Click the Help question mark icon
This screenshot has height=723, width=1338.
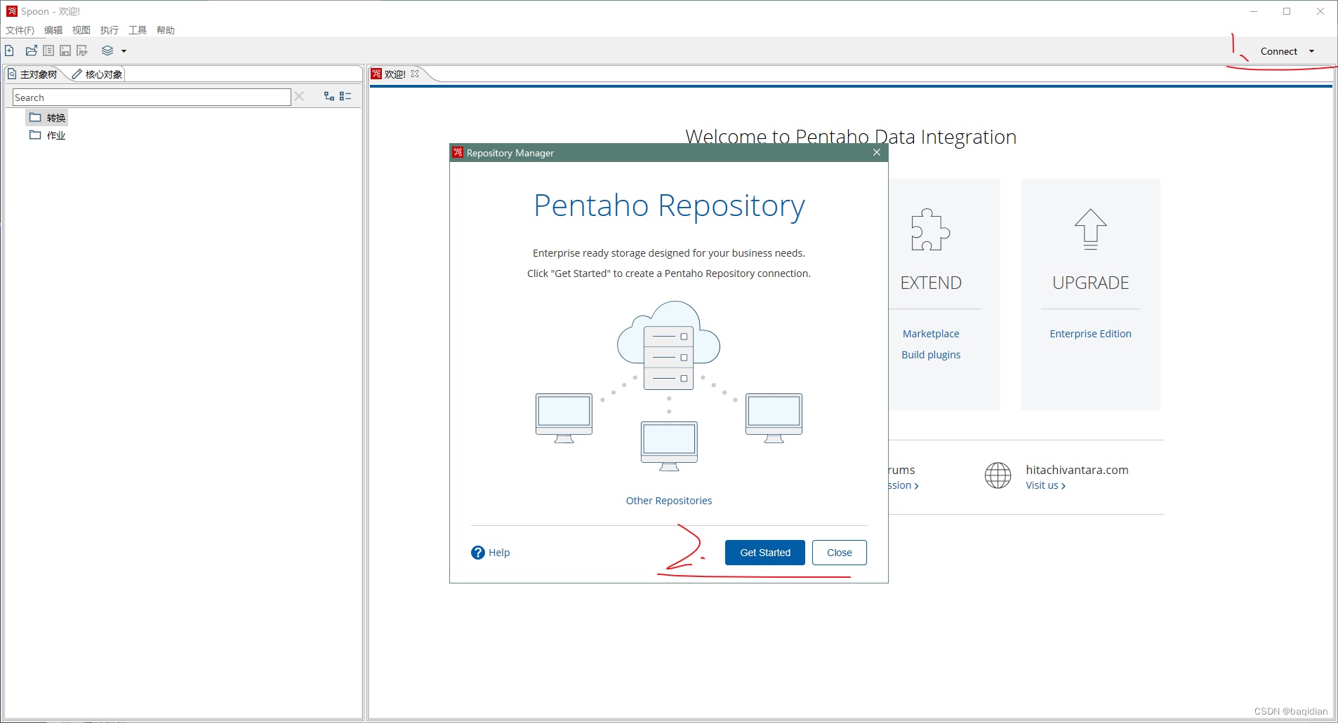(x=478, y=553)
